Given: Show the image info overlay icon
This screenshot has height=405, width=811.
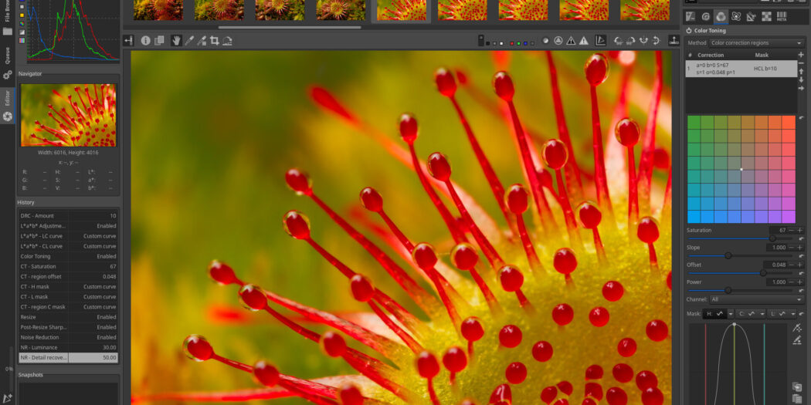Looking at the screenshot, I should tap(146, 40).
